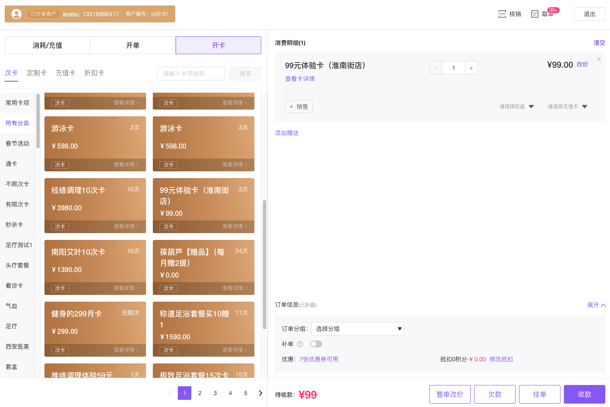This screenshot has height=407, width=610.
Task: Open the 请选择充值卡 dropdown
Action: pyautogui.click(x=567, y=107)
